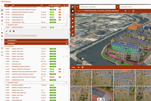Sort by Naam column header
Image resolution: width=151 pixels, height=101 pixels.
click(x=13, y=5)
